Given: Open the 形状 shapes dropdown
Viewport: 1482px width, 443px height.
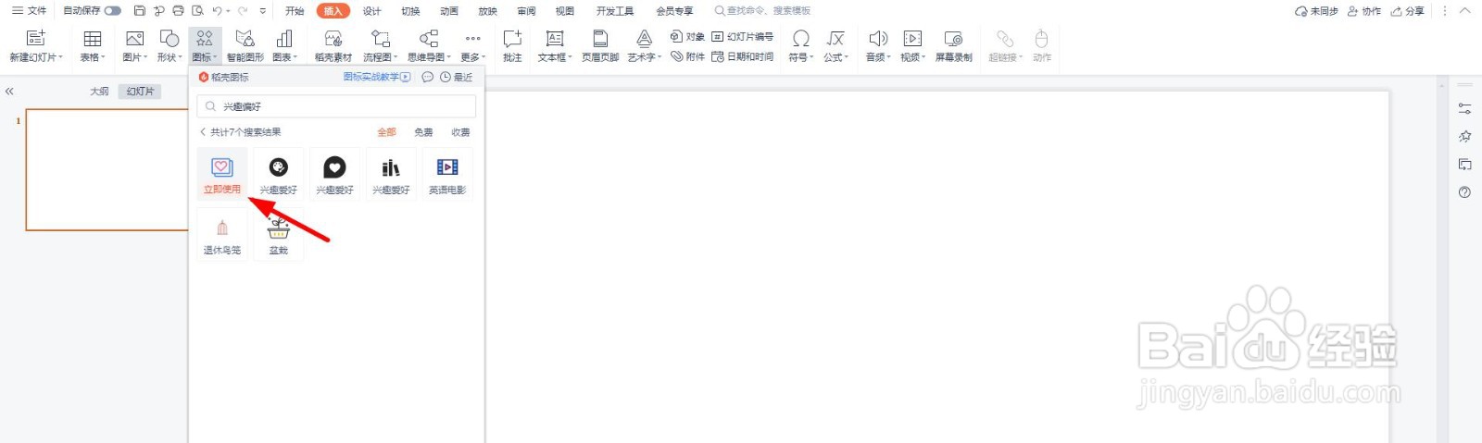Looking at the screenshot, I should click(x=170, y=44).
